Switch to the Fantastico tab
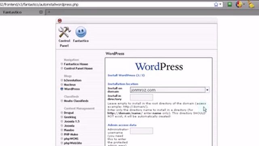Image resolution: width=259 pixels, height=146 pixels. point(13,12)
